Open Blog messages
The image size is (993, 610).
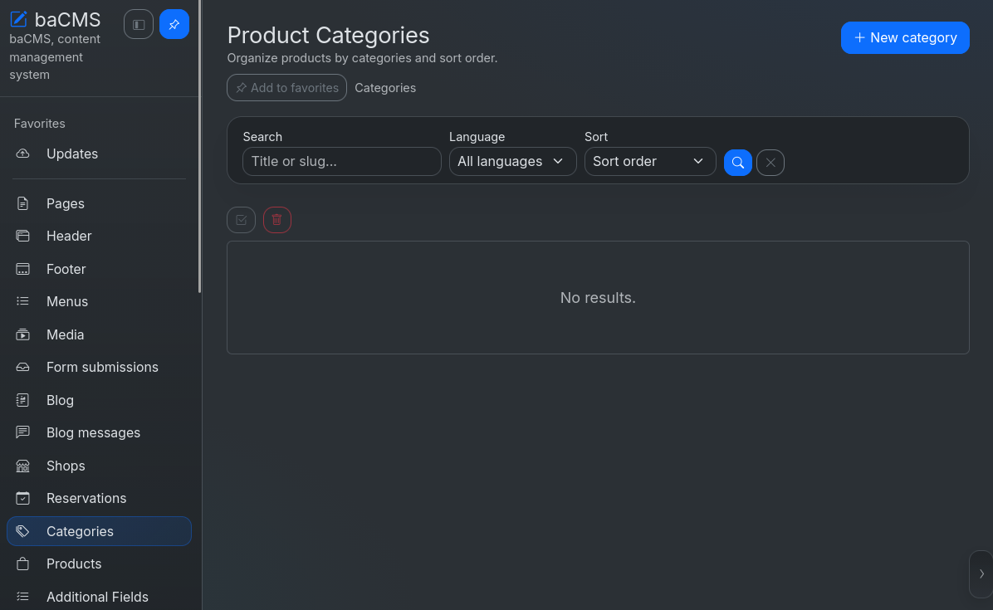(x=93, y=433)
